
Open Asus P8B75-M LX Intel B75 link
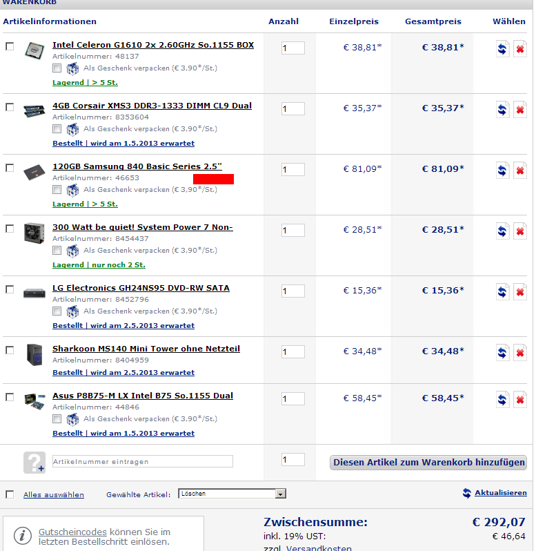(x=143, y=396)
